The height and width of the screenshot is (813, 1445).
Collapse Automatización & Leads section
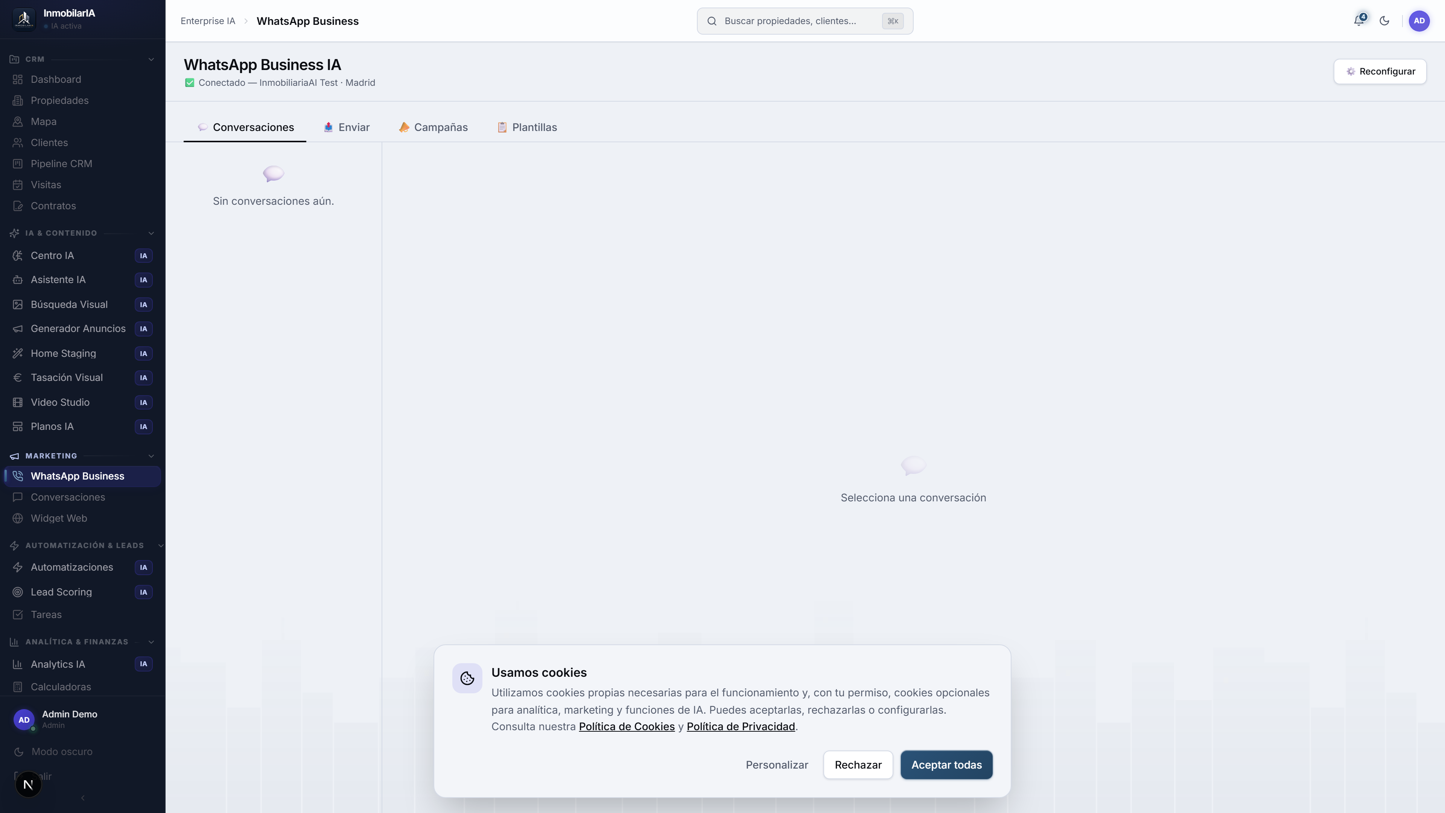click(160, 545)
